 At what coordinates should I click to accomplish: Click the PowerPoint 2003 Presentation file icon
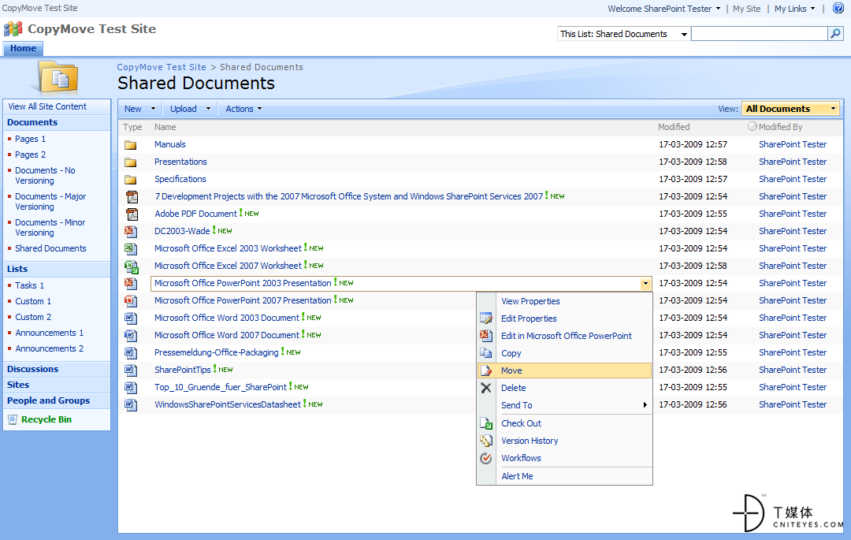[x=130, y=283]
